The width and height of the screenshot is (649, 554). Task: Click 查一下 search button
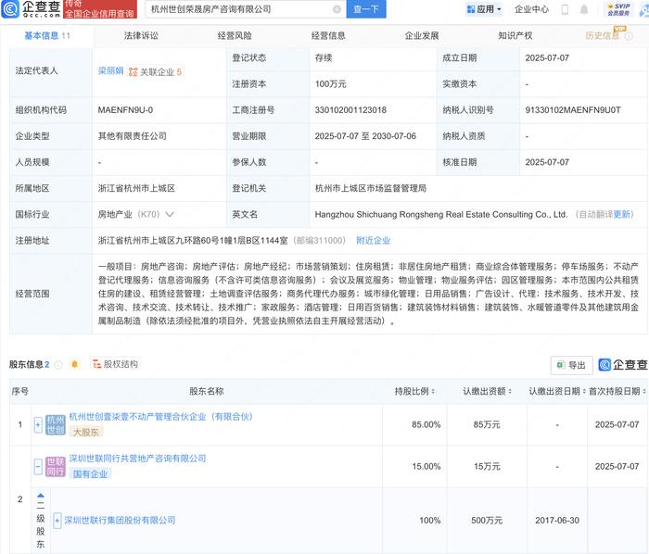point(366,9)
